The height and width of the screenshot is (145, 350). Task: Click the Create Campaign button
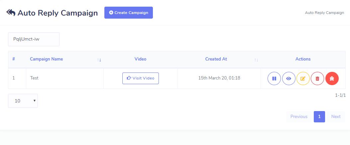coord(129,13)
